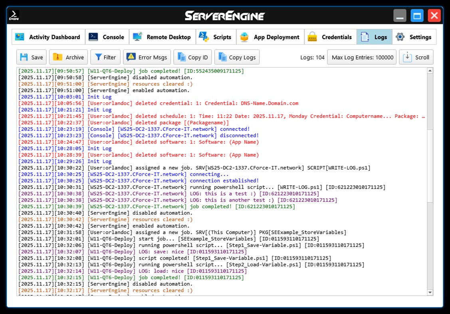Switch to the Logs tab
The height and width of the screenshot is (314, 450).
(374, 37)
